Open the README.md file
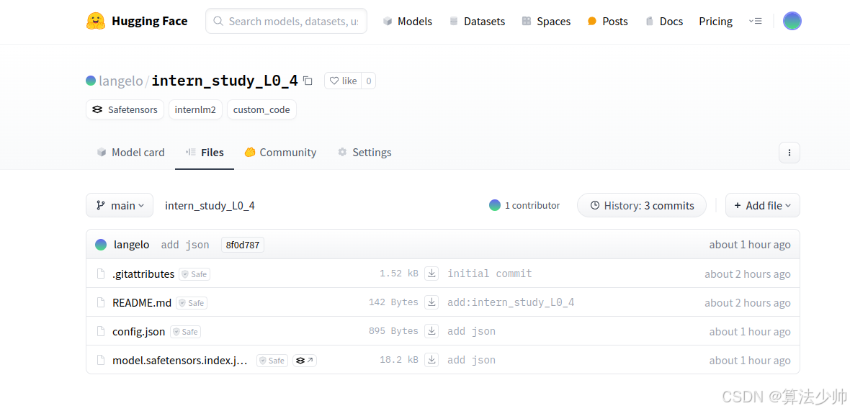850x411 pixels. coord(141,303)
